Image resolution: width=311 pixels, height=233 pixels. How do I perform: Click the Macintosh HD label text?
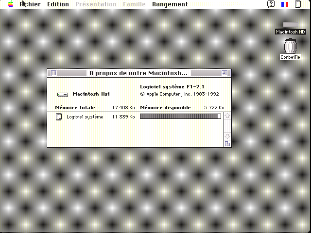point(291,32)
